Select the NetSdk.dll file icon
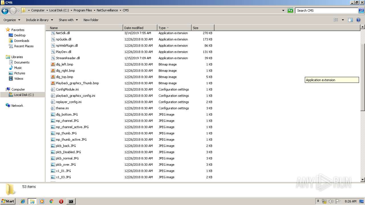The width and height of the screenshot is (365, 205). [x=53, y=33]
